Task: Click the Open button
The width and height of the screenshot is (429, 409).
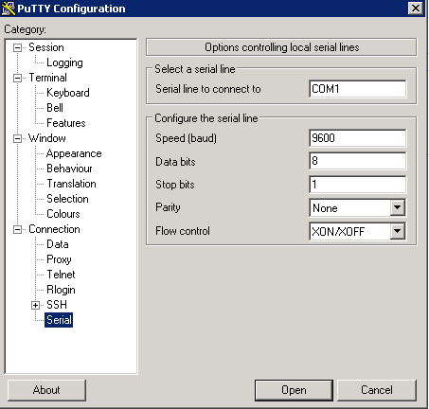Action: click(294, 390)
